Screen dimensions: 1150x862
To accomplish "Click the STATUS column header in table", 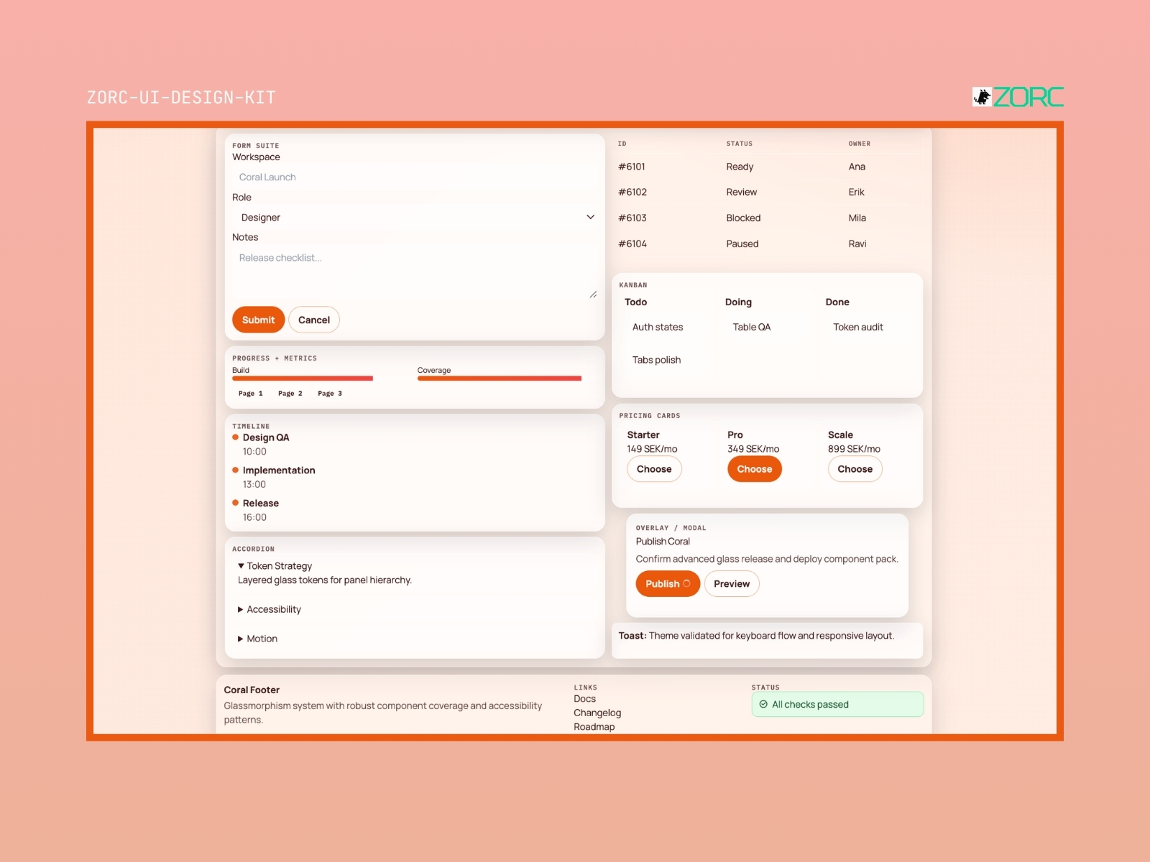I will 739,144.
